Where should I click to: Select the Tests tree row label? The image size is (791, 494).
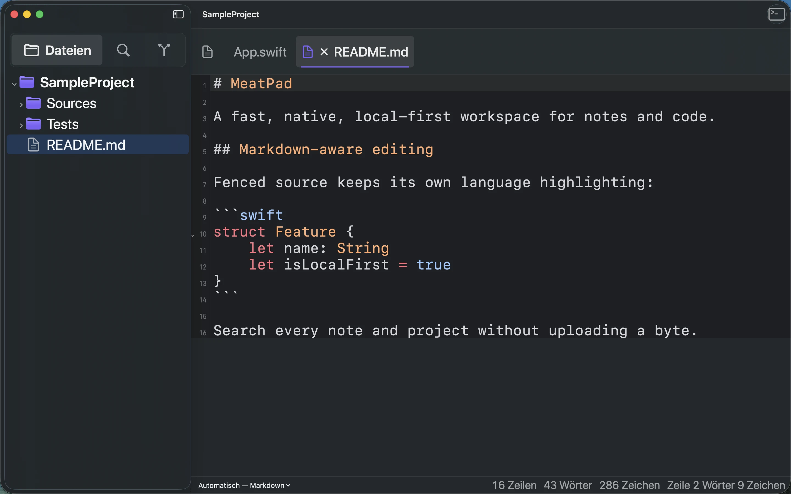click(x=62, y=124)
